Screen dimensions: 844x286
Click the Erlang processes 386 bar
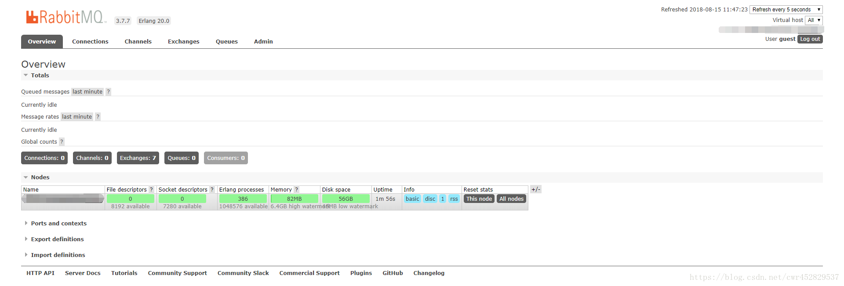pyautogui.click(x=243, y=199)
